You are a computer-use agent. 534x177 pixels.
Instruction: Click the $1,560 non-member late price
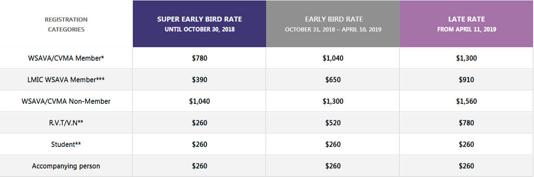[466, 101]
